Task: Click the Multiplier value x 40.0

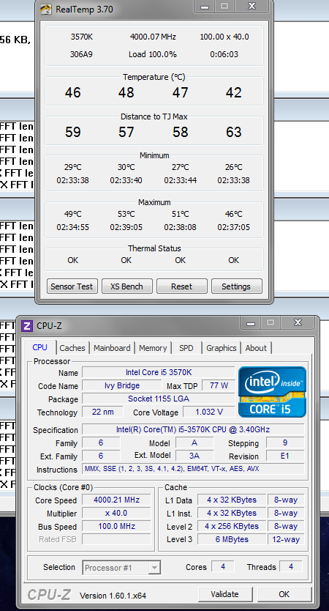Action: tap(117, 513)
